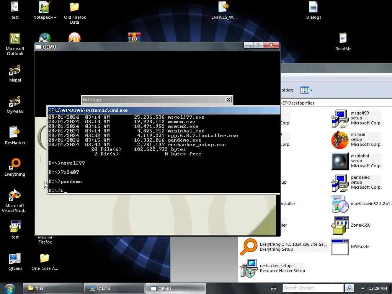Launch Microsoft Visual Studio shortcut
Image resolution: width=392 pixels, height=294 pixels.
tap(15, 201)
